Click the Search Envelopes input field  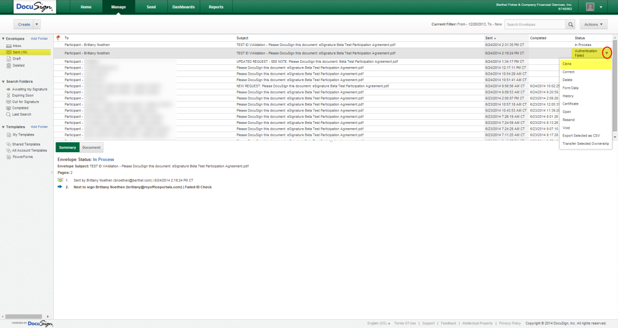[535, 25]
